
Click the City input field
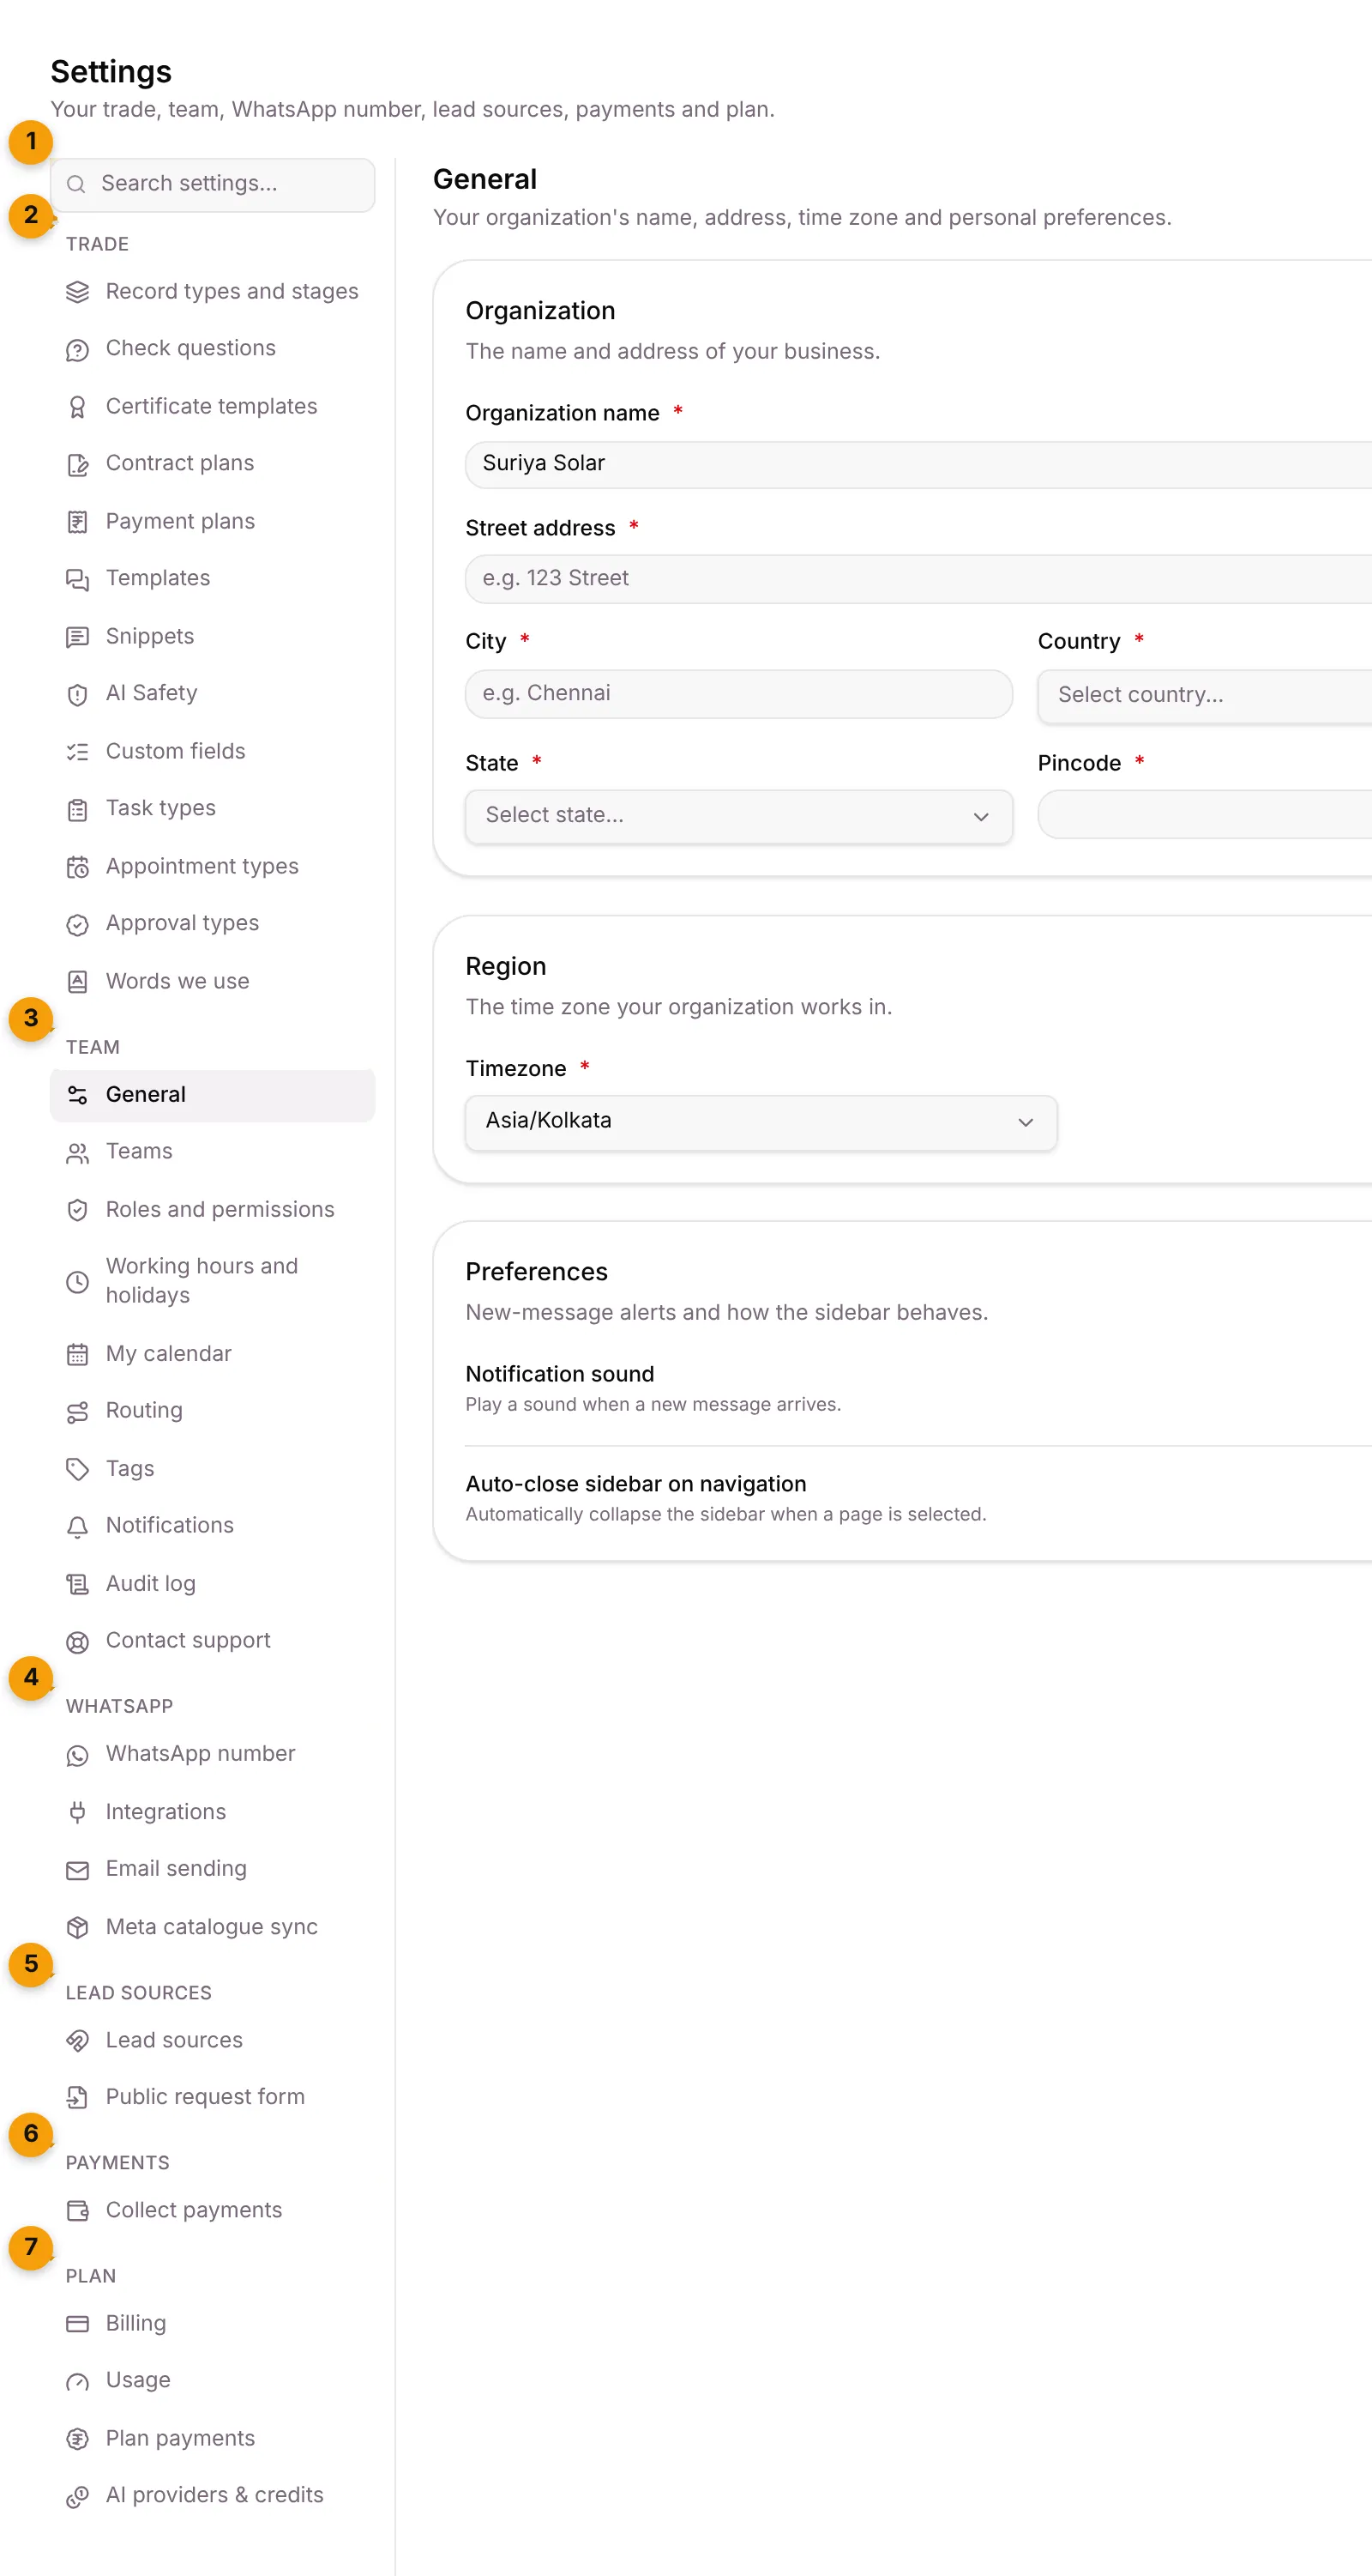738,694
